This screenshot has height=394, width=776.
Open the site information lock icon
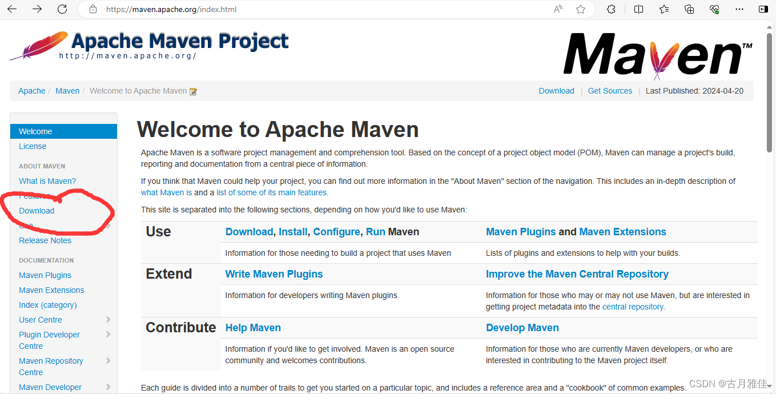(x=93, y=9)
